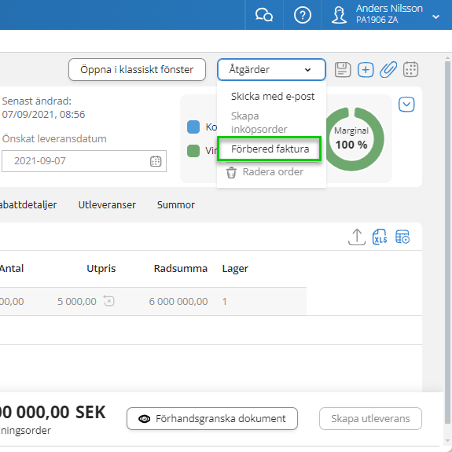452x452 pixels.
Task: Expand the Åtgärder dropdown
Action: (271, 69)
